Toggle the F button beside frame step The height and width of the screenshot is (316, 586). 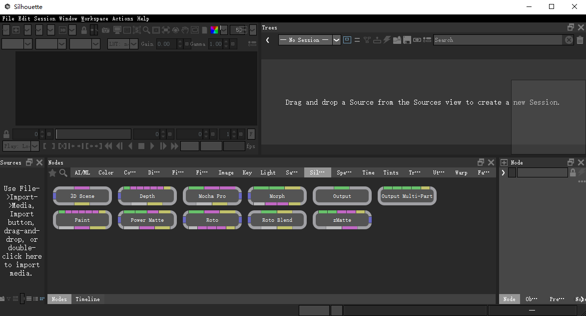(x=251, y=134)
